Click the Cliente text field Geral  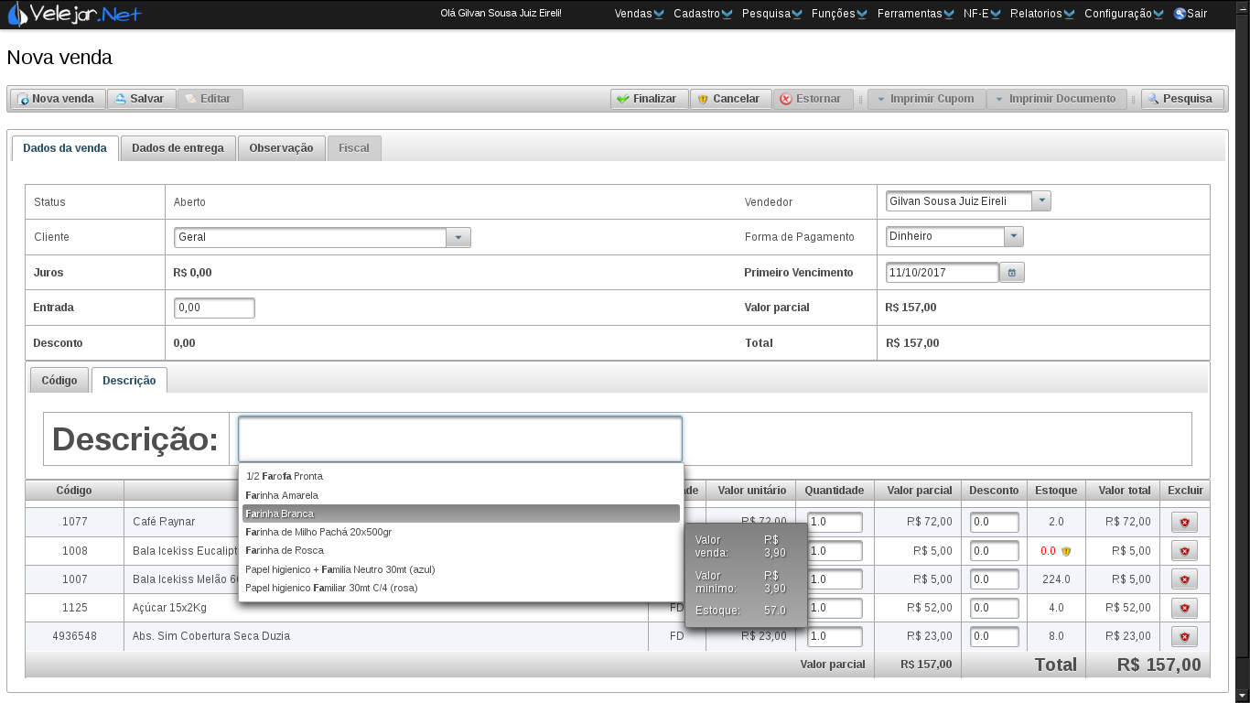[310, 237]
